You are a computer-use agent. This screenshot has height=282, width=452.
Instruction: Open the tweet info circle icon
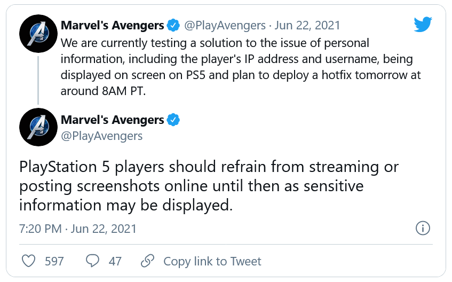click(x=422, y=229)
